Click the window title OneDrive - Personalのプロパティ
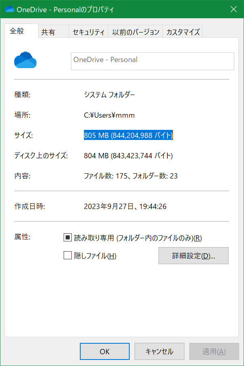The width and height of the screenshot is (244, 366). pyautogui.click(x=65, y=10)
